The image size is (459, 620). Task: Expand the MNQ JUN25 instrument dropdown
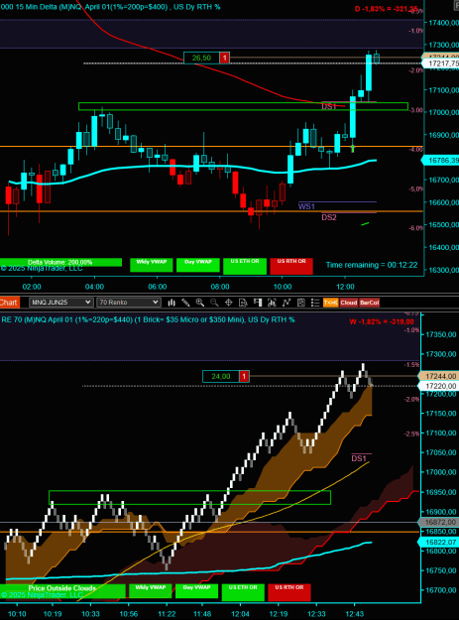[x=61, y=303]
